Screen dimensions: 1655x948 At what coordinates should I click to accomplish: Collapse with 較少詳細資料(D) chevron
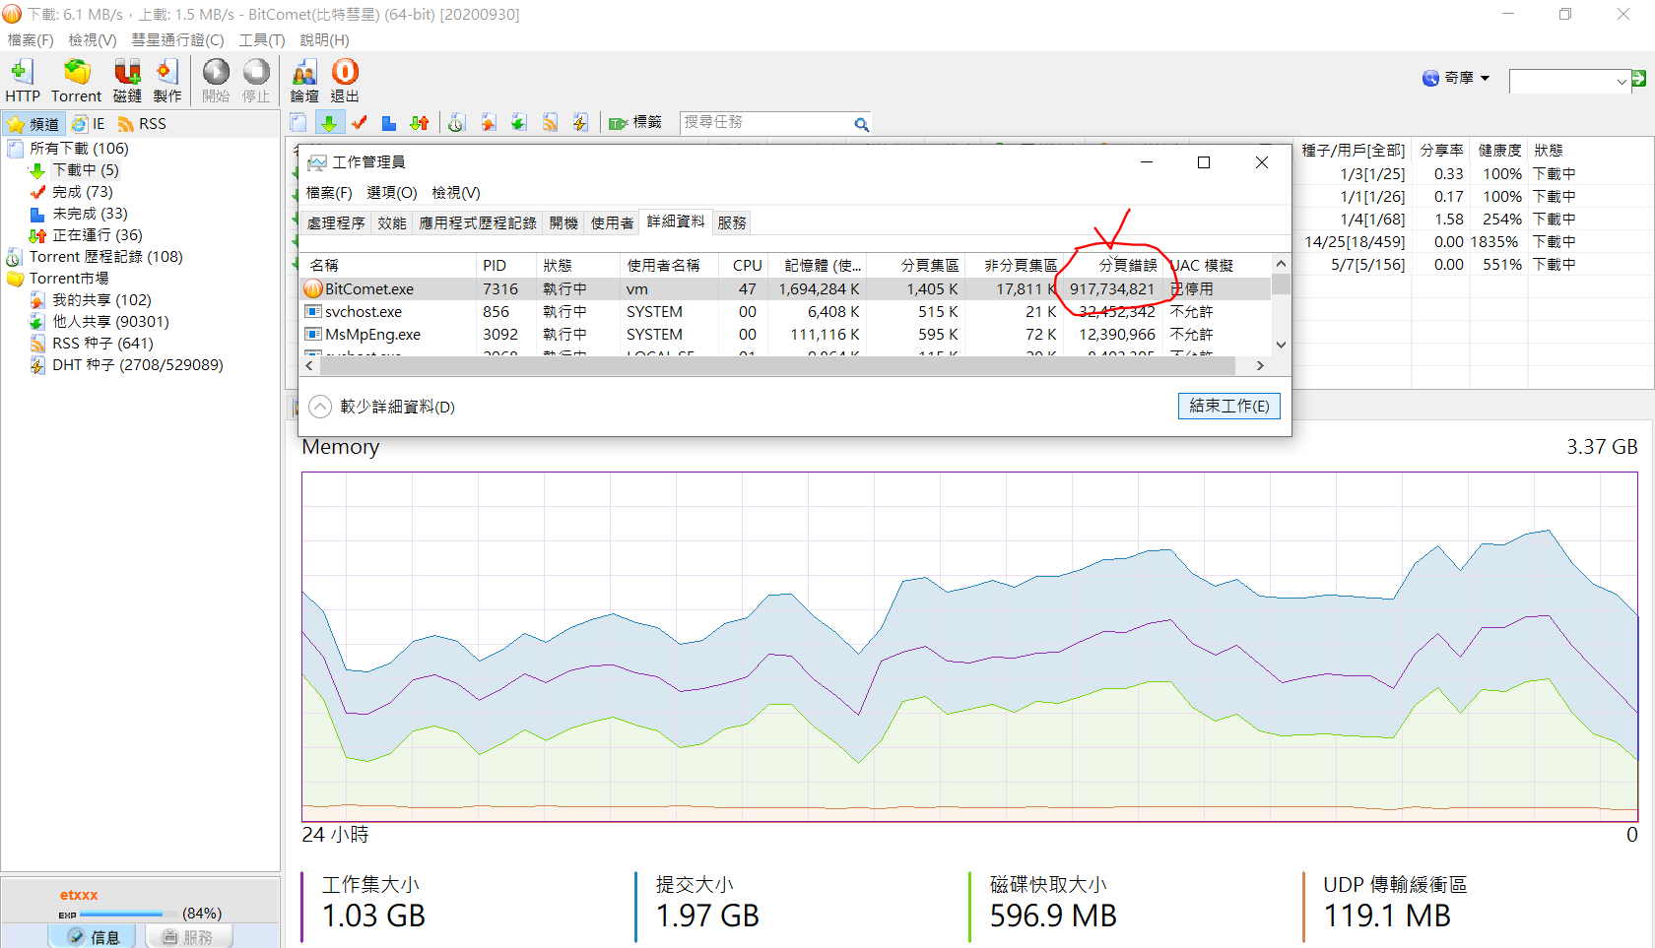320,407
